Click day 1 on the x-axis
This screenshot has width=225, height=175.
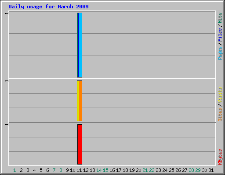(15, 170)
